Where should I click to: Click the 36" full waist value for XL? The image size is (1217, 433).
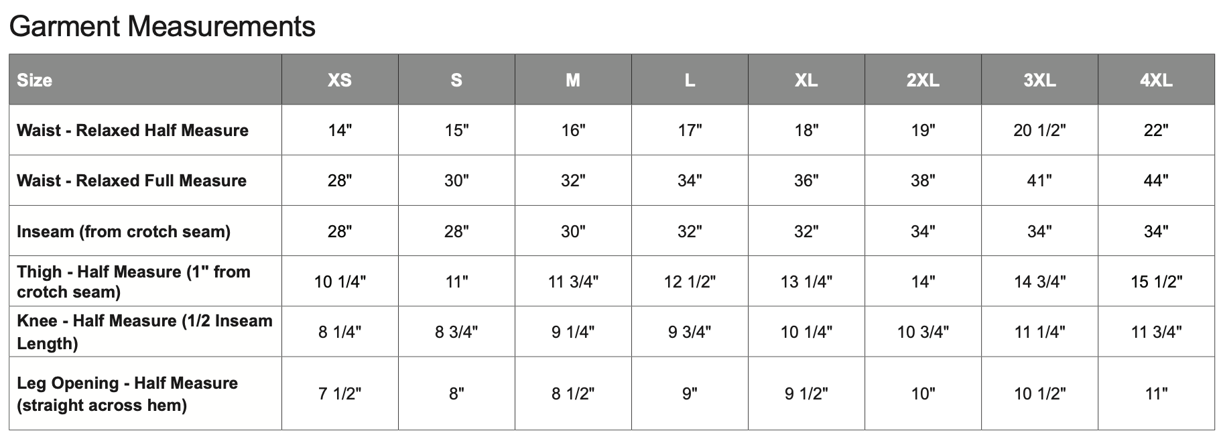[x=806, y=180]
